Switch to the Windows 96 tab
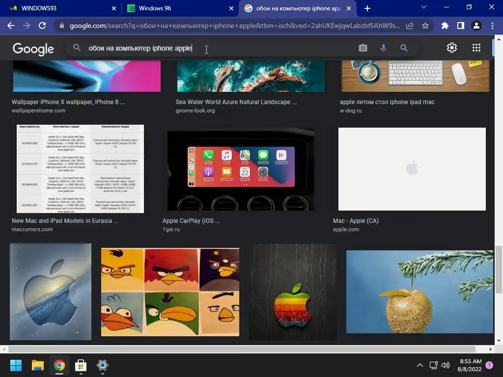Screen dimensions: 503x377 click(180, 8)
